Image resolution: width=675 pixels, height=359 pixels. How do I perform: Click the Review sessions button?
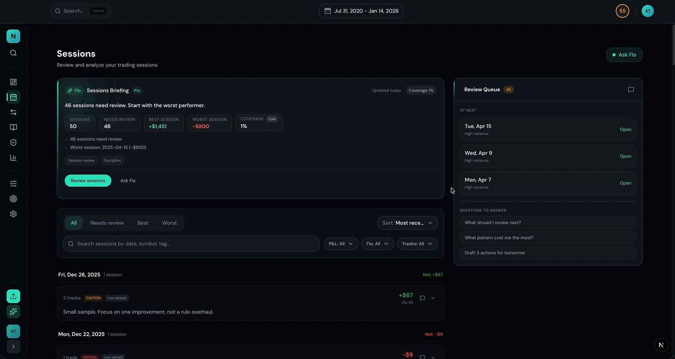coord(88,181)
